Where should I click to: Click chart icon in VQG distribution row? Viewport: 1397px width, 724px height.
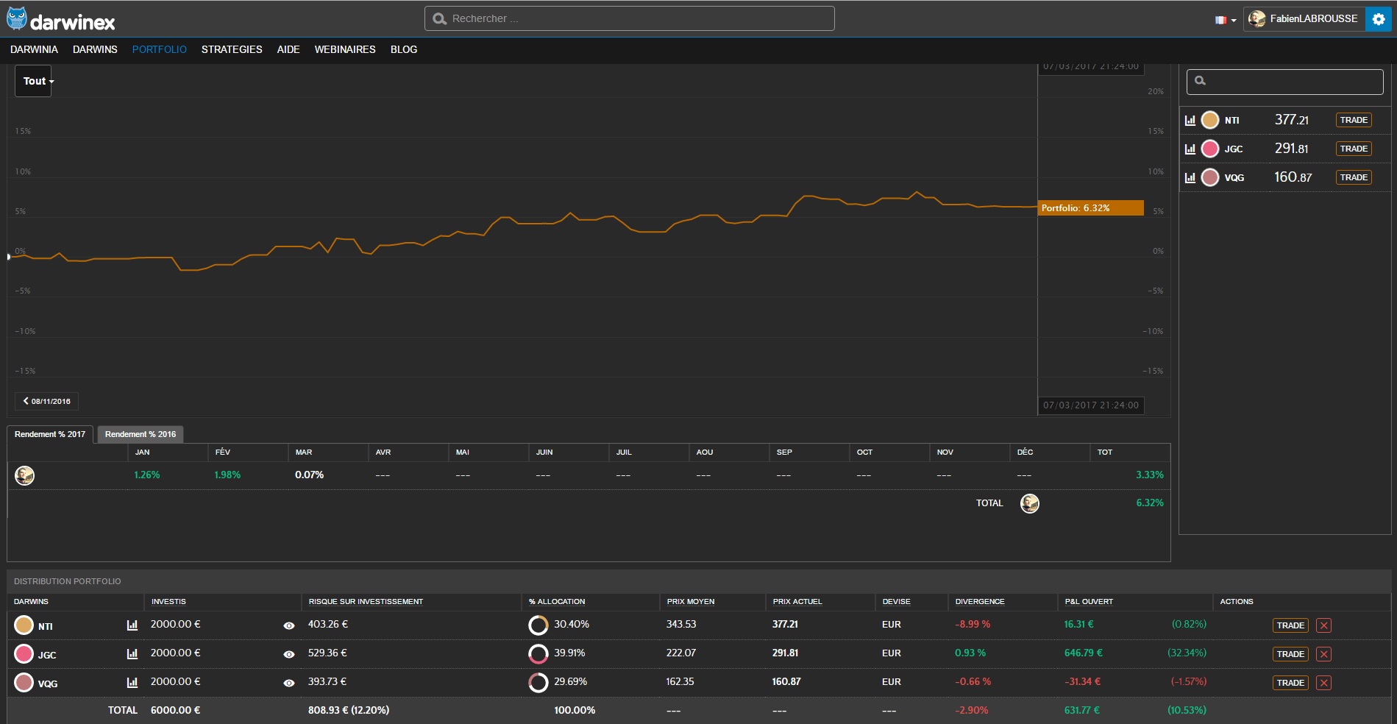pyautogui.click(x=132, y=683)
